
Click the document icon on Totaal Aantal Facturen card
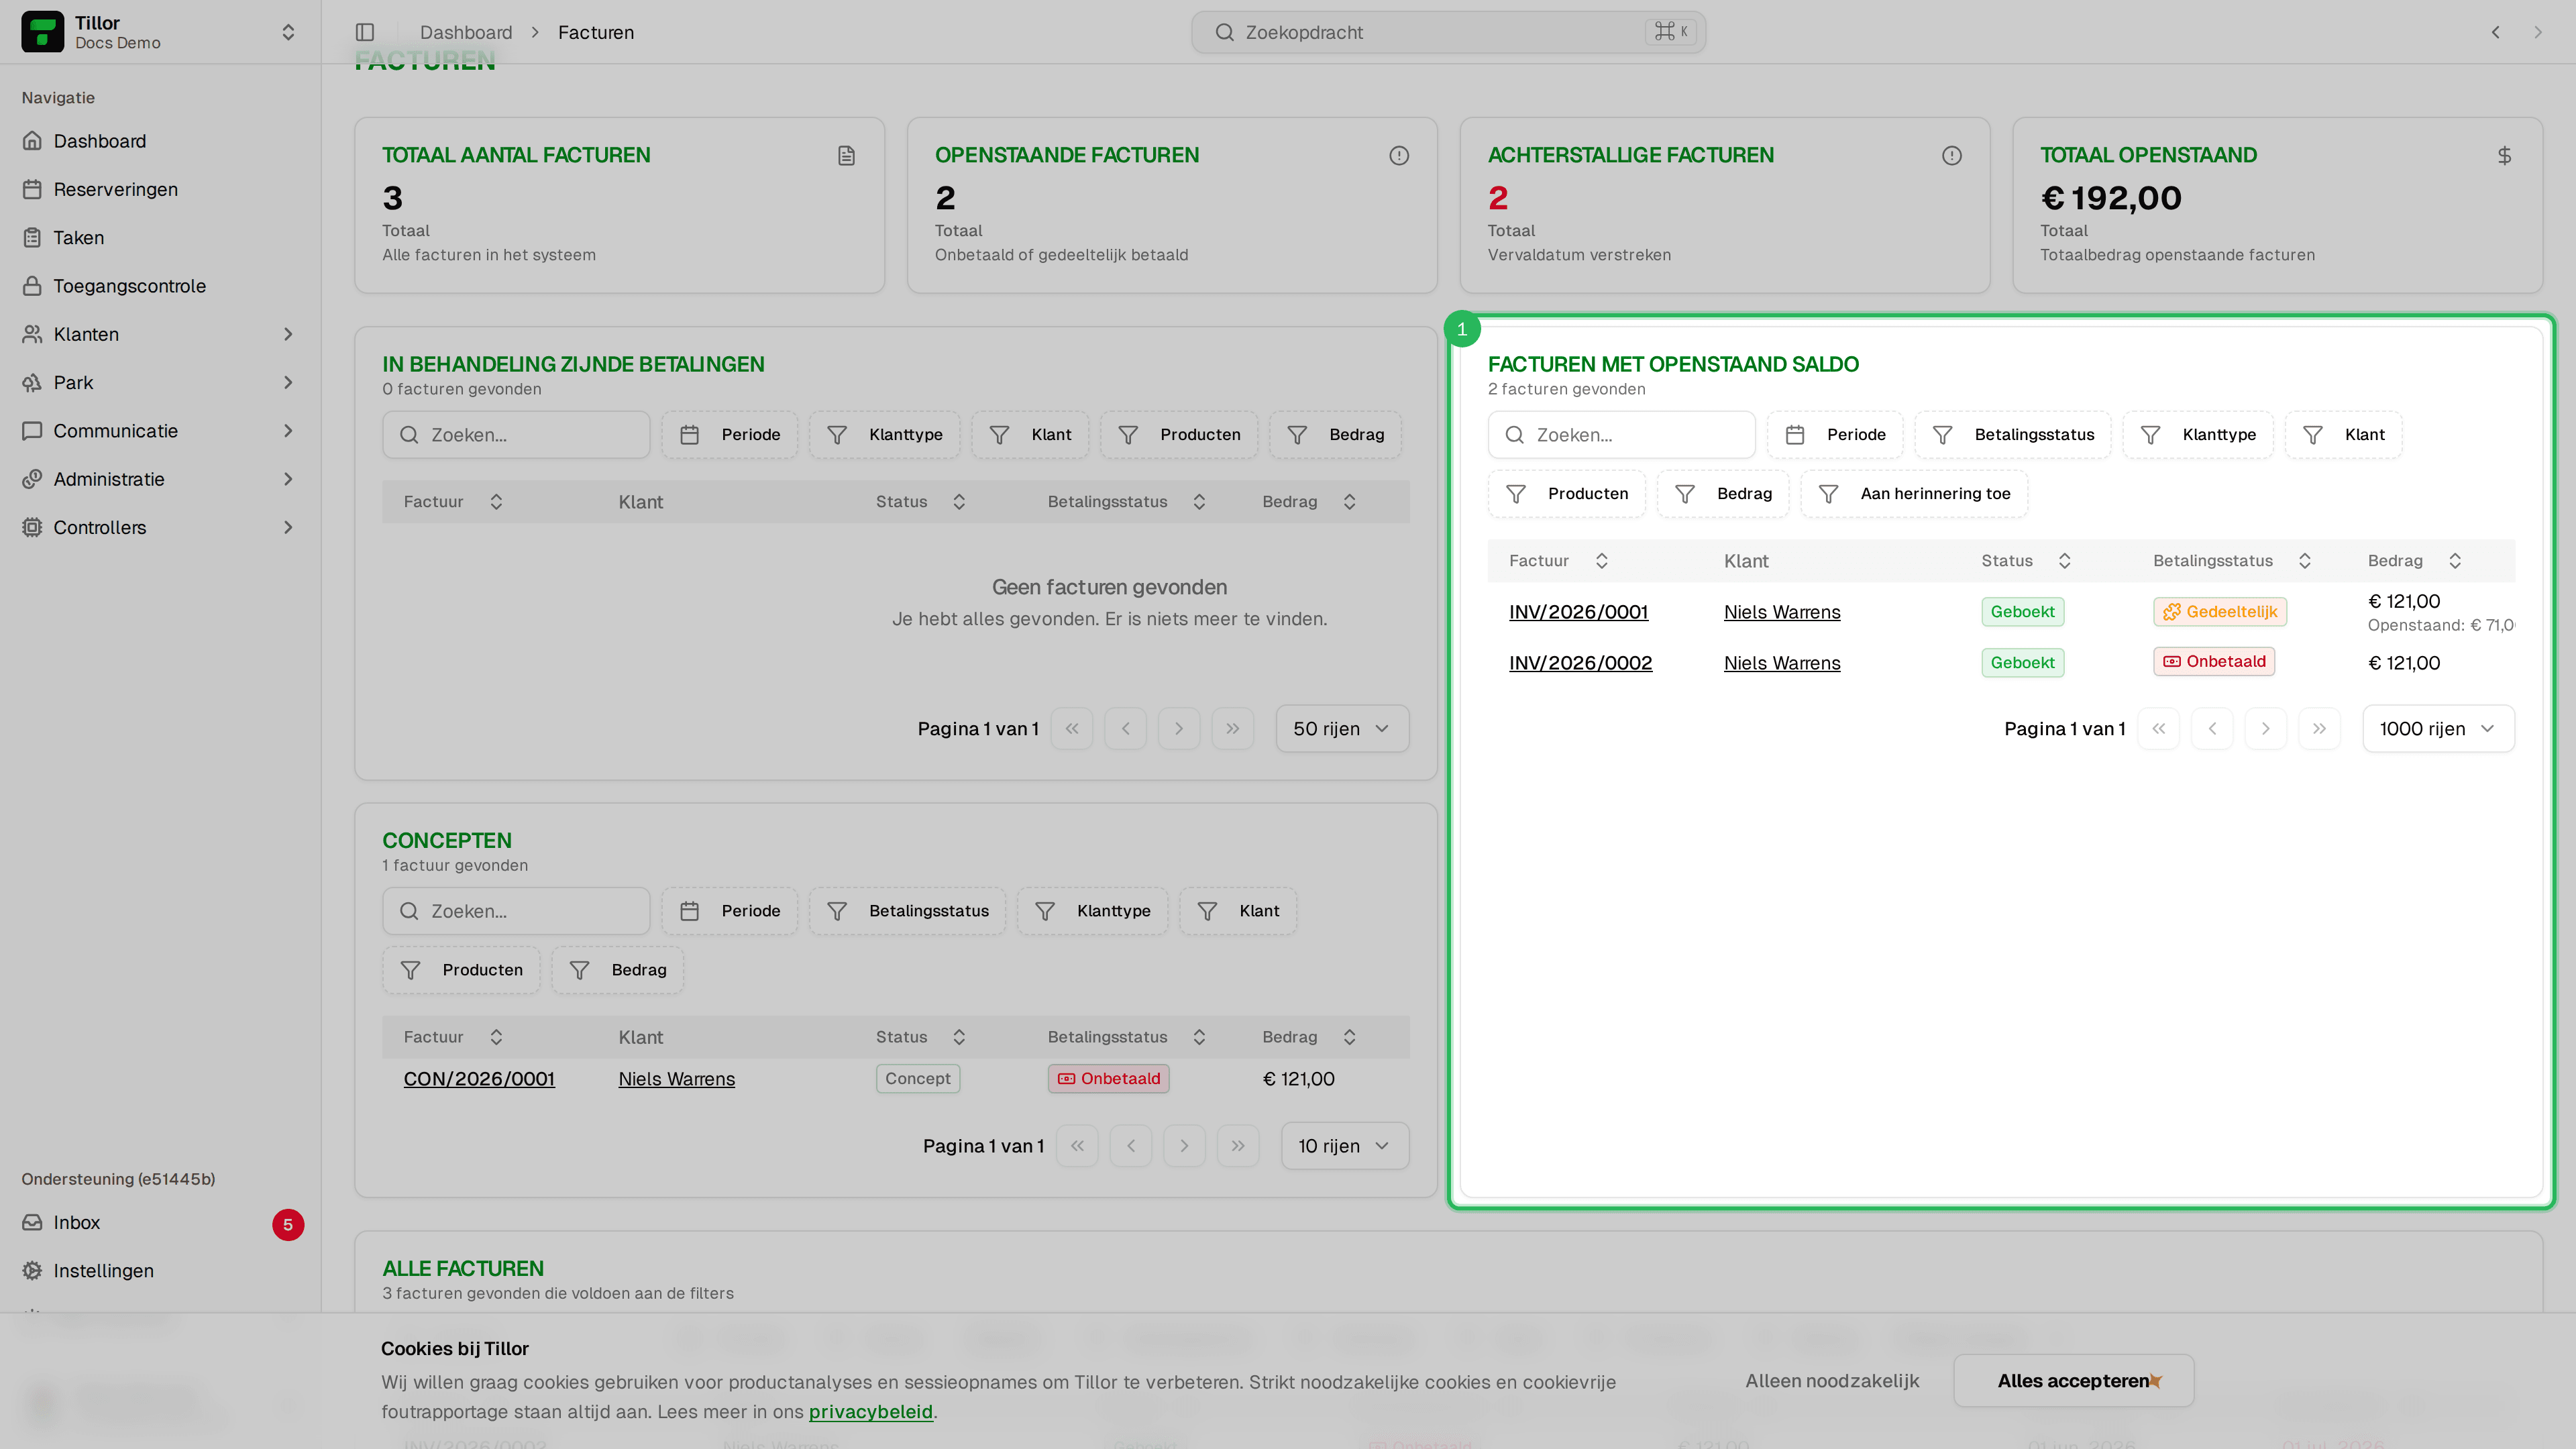(x=846, y=155)
